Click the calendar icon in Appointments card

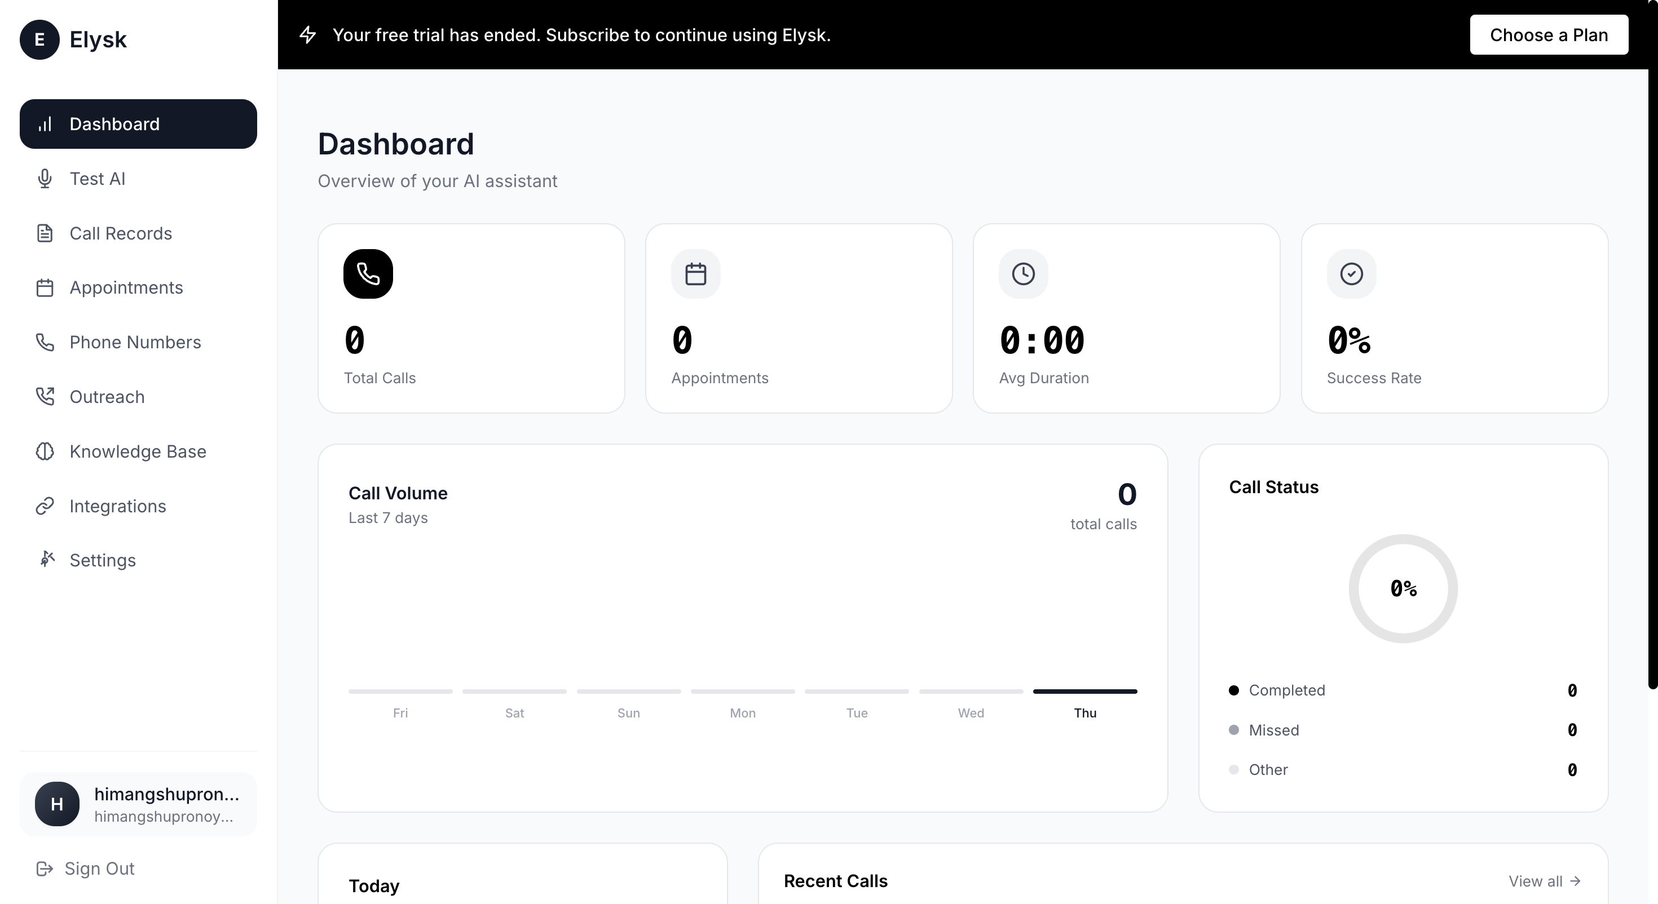tap(695, 273)
